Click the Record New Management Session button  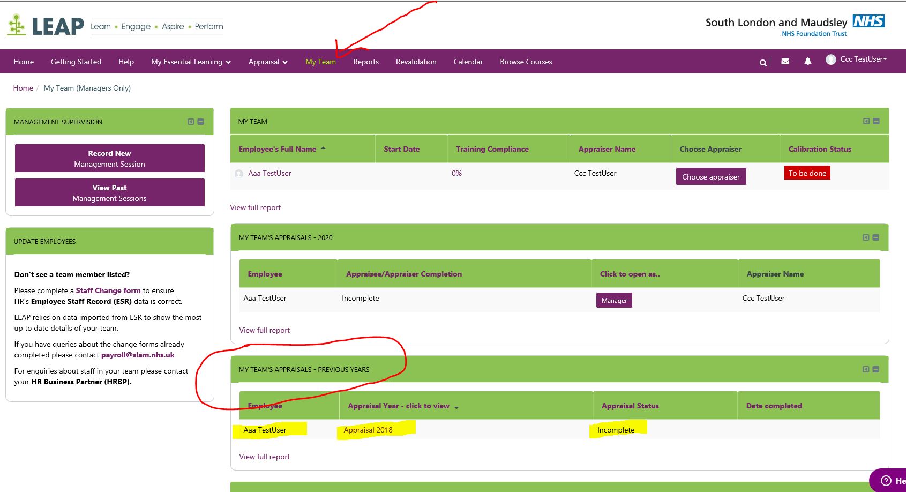click(x=110, y=159)
